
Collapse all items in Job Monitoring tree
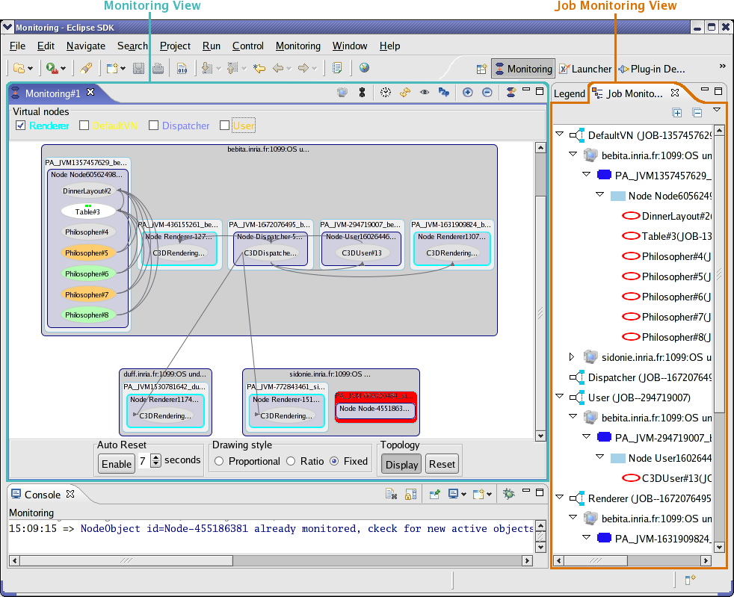coord(697,113)
